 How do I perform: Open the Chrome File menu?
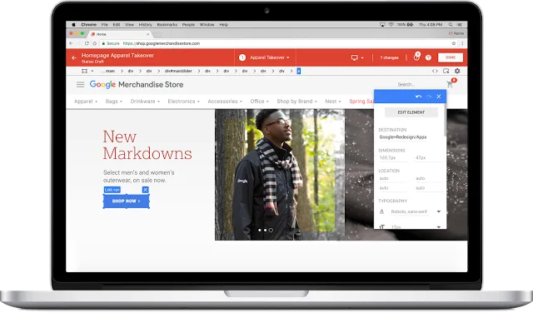pyautogui.click(x=105, y=25)
